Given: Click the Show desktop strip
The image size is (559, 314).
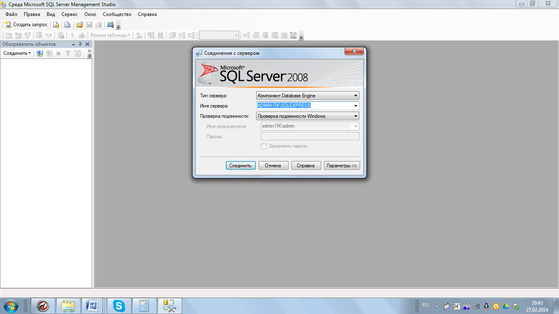Looking at the screenshot, I should tap(556, 306).
